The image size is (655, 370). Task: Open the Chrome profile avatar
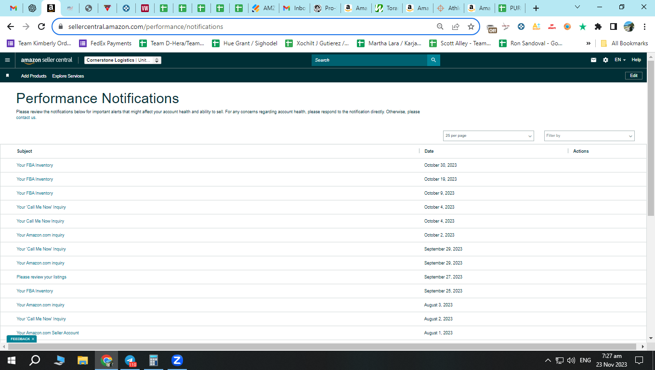[x=629, y=26]
